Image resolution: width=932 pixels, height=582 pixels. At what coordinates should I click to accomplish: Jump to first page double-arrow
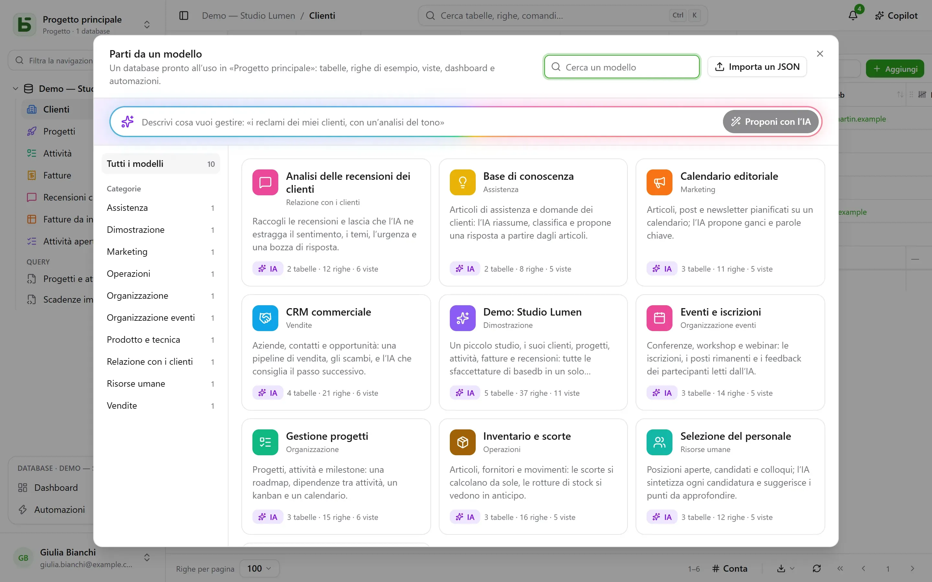[840, 568]
